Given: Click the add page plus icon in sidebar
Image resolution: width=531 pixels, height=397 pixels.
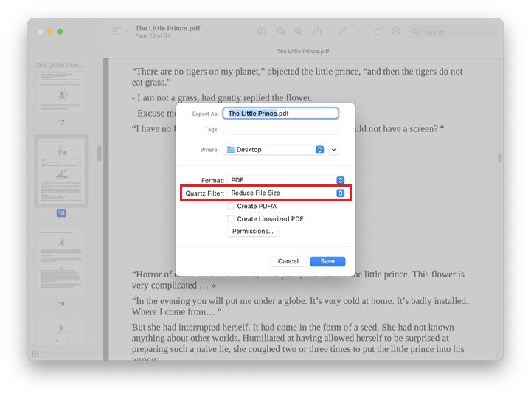Looking at the screenshot, I should tap(35, 353).
